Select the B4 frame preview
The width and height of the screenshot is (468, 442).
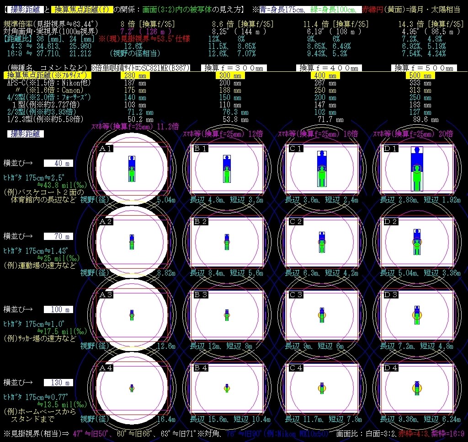point(227,388)
